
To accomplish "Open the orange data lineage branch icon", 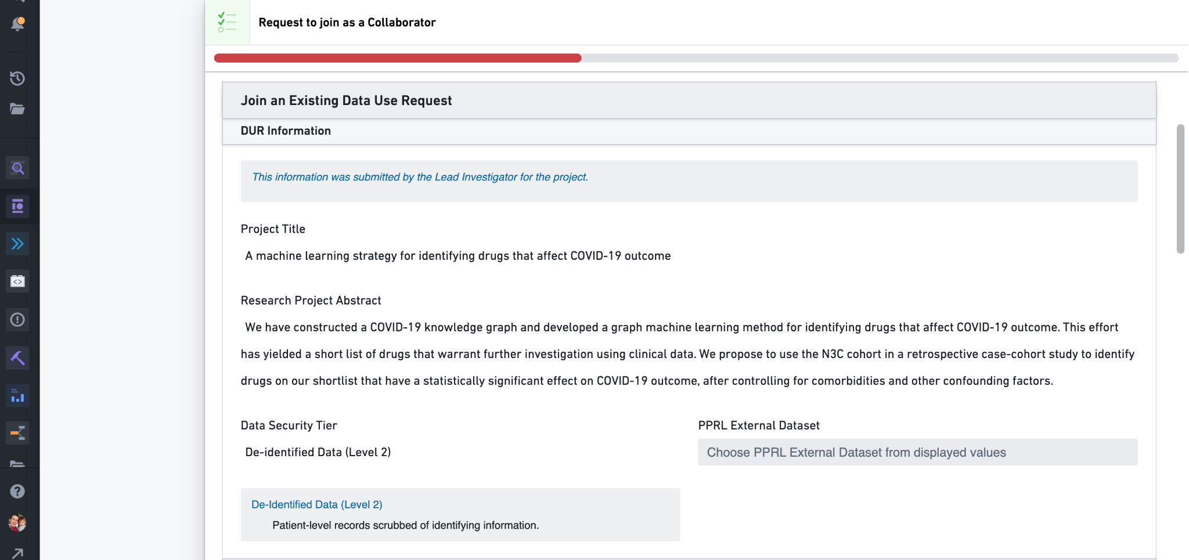I will [18, 433].
